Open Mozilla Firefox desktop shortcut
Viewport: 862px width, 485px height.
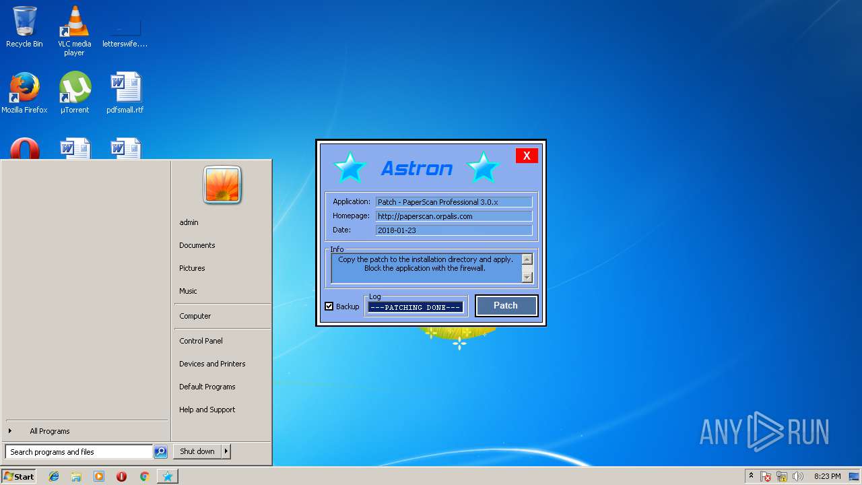[24, 93]
